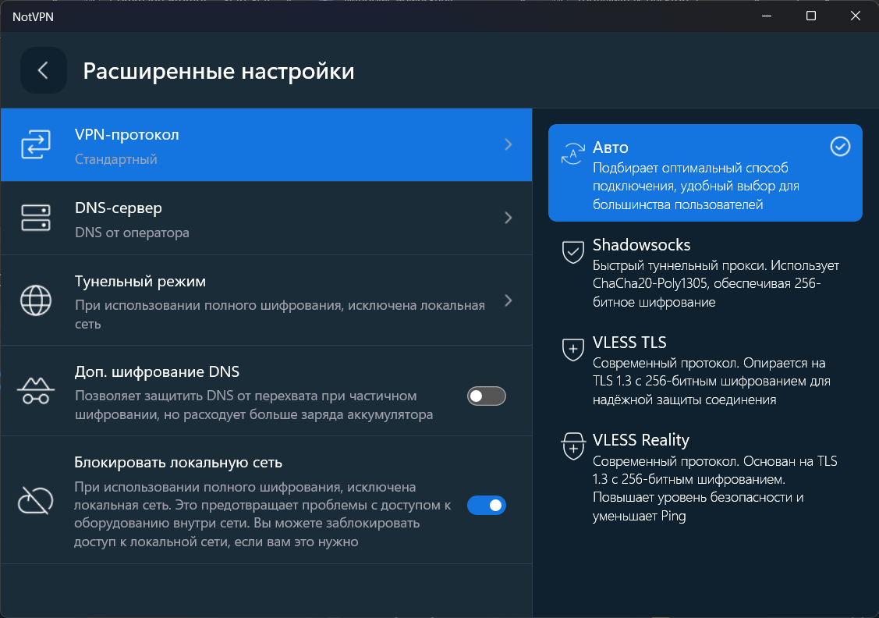
Task: Choose the Авто protocol option
Action: (x=705, y=172)
